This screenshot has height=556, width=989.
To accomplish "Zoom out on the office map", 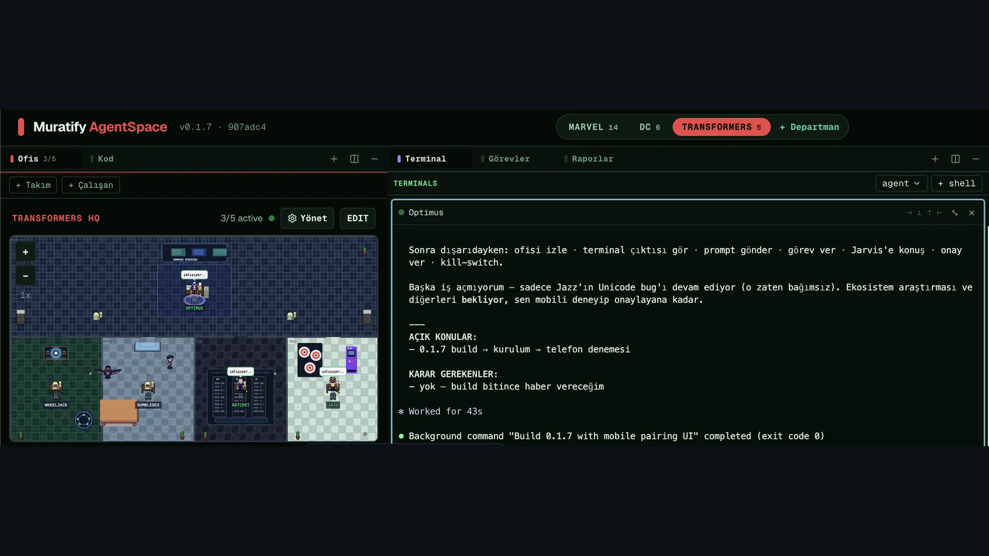I will [x=25, y=276].
